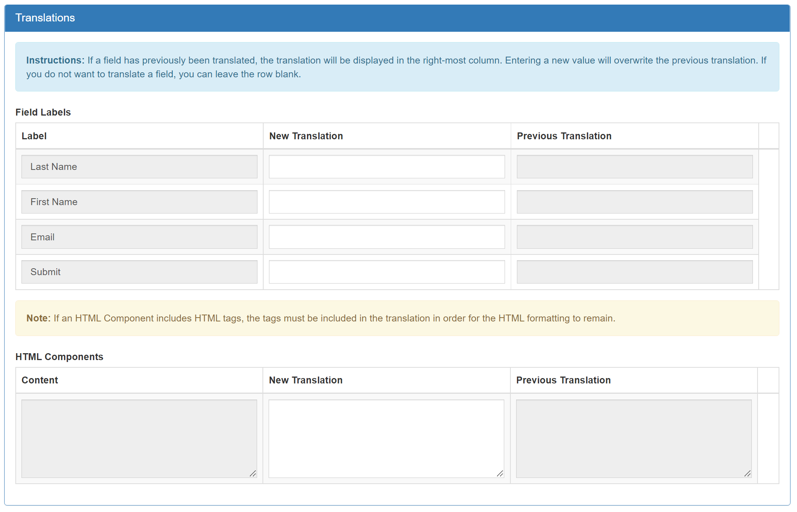Click resize handle of Content textarea
The height and width of the screenshot is (512, 797).
click(253, 474)
